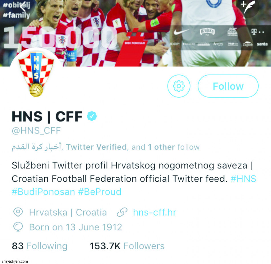Tap the back arrow icon

[x=23, y=6]
